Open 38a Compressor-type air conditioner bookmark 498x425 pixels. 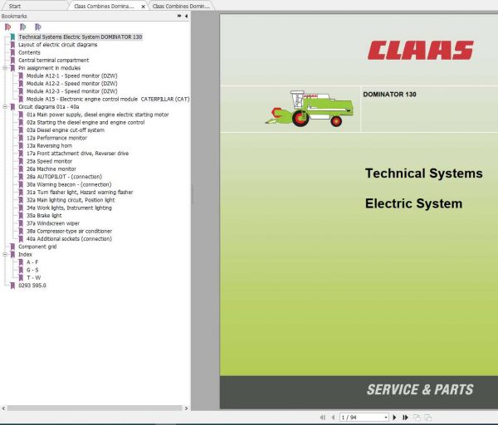(69, 232)
